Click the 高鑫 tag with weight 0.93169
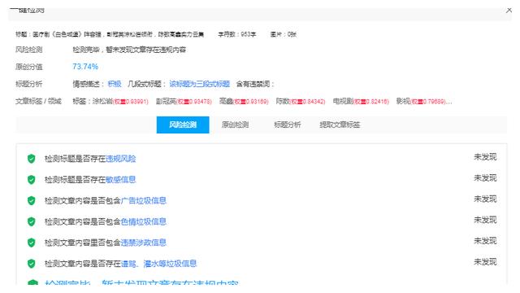 244,101
